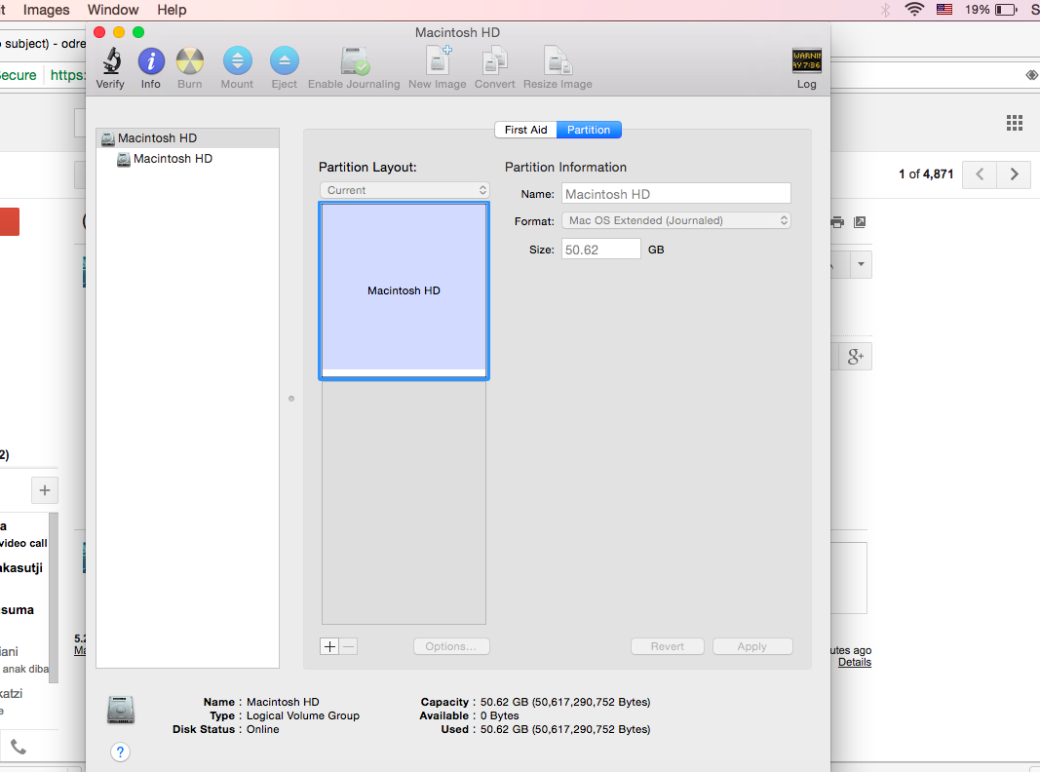
Task: Click the US flag input source icon
Action: 944,10
